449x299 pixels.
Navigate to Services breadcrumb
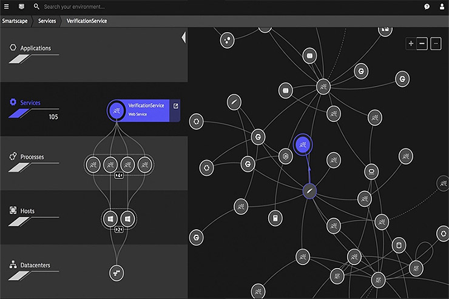[47, 21]
